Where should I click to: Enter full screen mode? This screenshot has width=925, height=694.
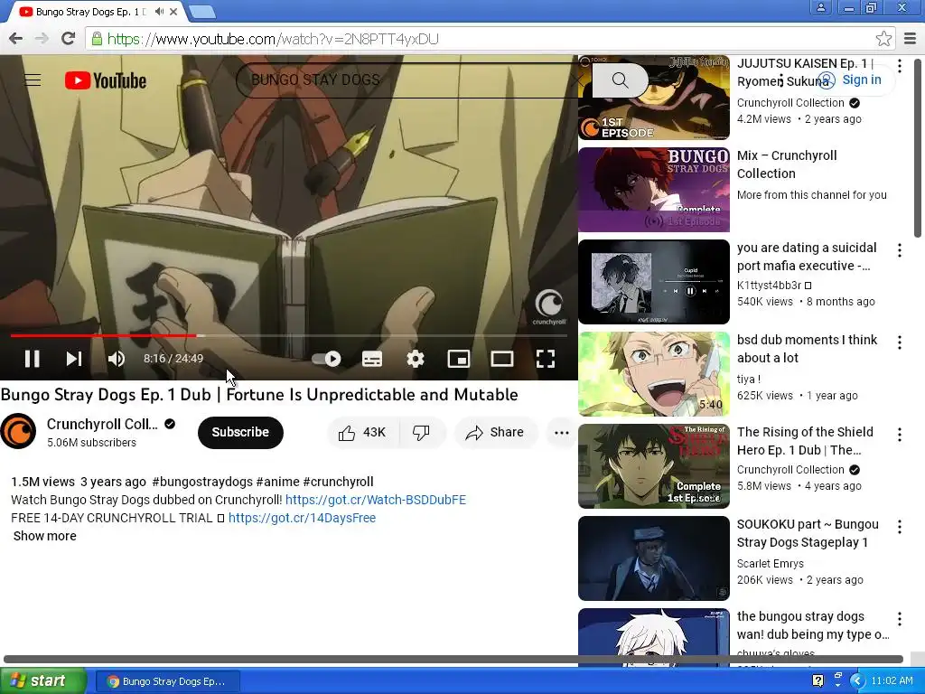545,358
